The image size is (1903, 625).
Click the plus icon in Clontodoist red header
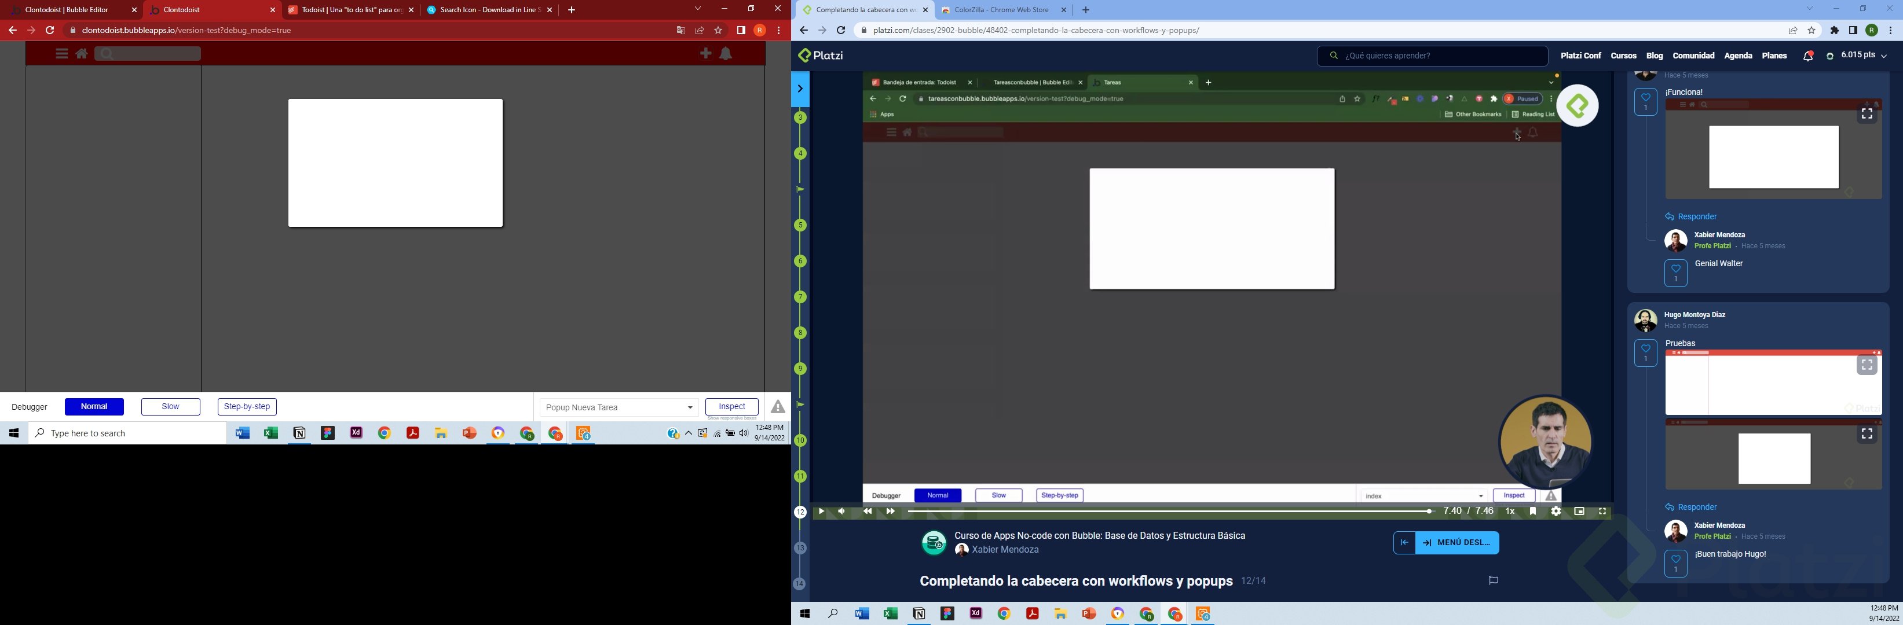coord(704,53)
